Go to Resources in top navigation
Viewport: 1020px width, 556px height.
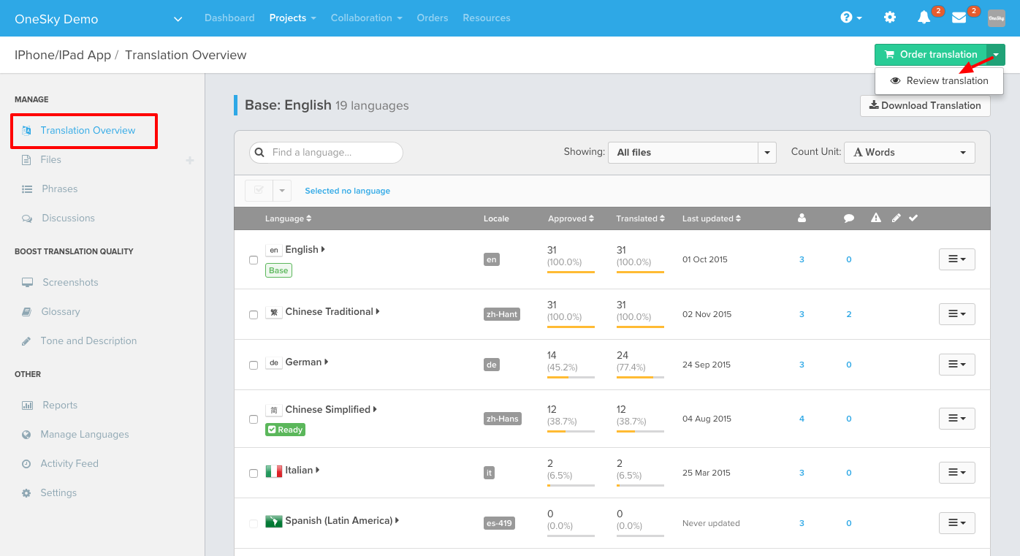pyautogui.click(x=487, y=18)
